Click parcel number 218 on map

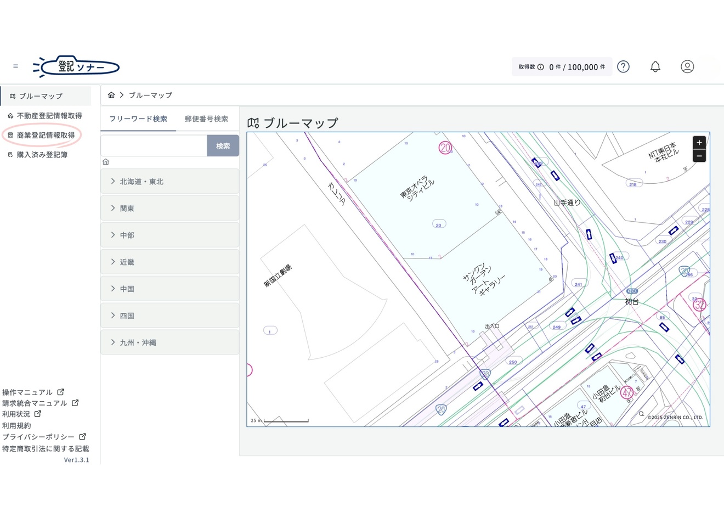pos(633,184)
